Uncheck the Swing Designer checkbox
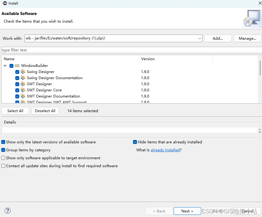This screenshot has width=262, height=217. click(x=17, y=72)
